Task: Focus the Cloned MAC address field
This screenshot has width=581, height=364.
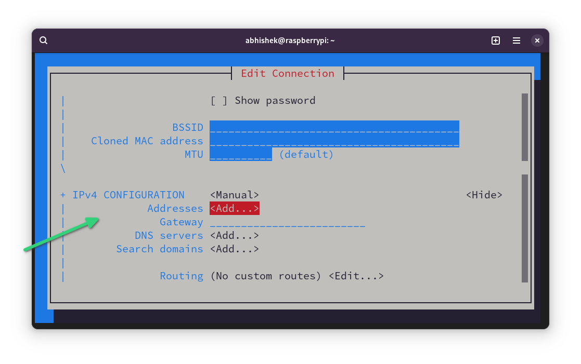Action: click(334, 141)
